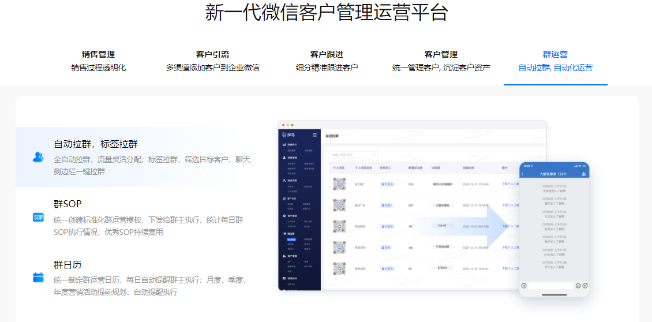The image size is (652, 322).
Task: Click description starting 全自动拉群，流量灵活分配
Action: (x=152, y=166)
